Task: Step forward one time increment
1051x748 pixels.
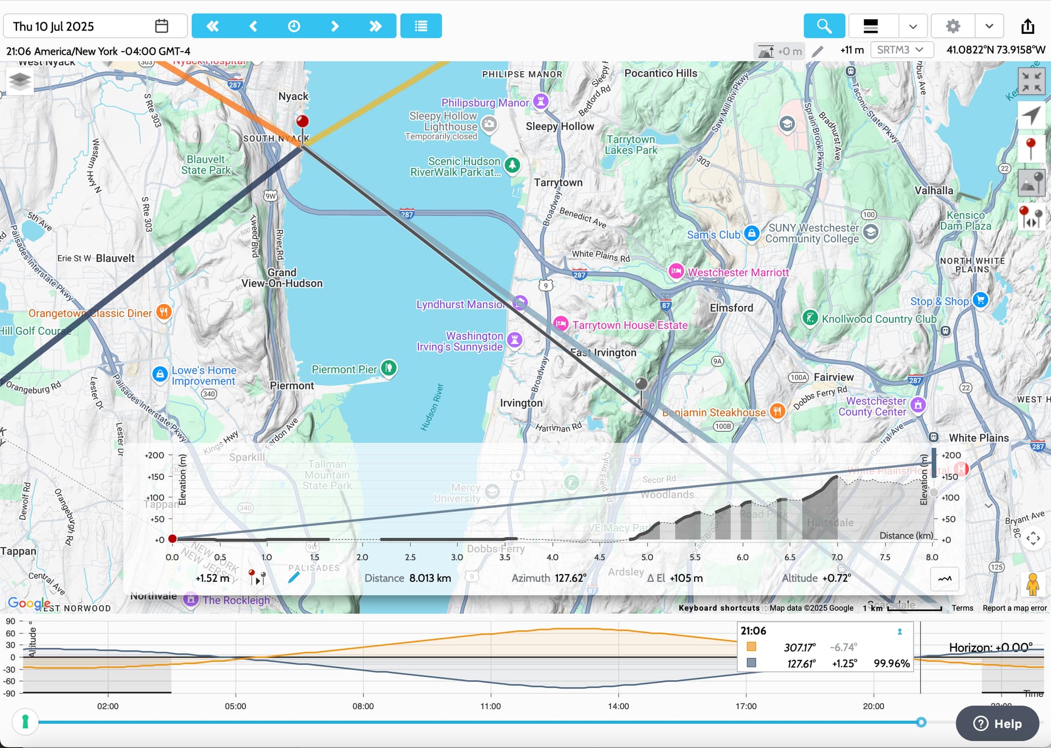Action: pos(335,26)
